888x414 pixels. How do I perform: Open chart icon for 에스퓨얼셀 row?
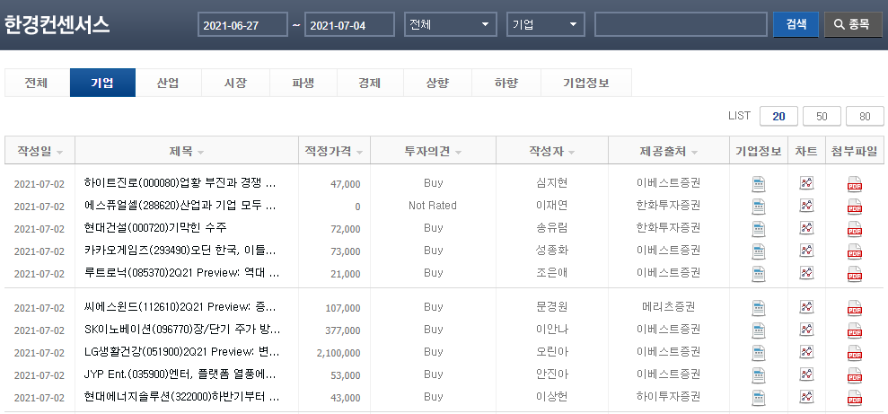[806, 205]
